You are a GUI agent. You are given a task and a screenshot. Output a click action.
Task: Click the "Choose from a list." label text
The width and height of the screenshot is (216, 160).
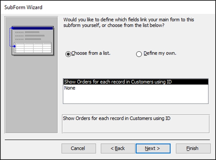click(x=91, y=53)
